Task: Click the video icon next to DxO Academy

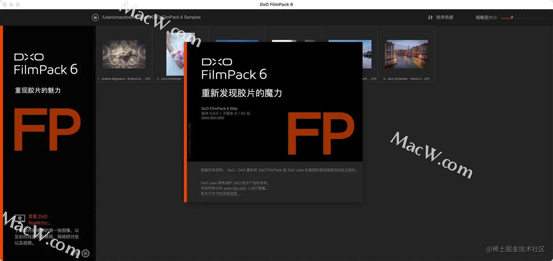Action: pyautogui.click(x=20, y=219)
